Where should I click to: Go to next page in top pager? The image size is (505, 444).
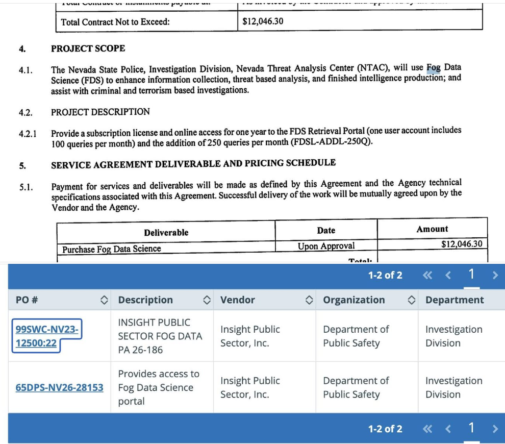[x=495, y=275]
